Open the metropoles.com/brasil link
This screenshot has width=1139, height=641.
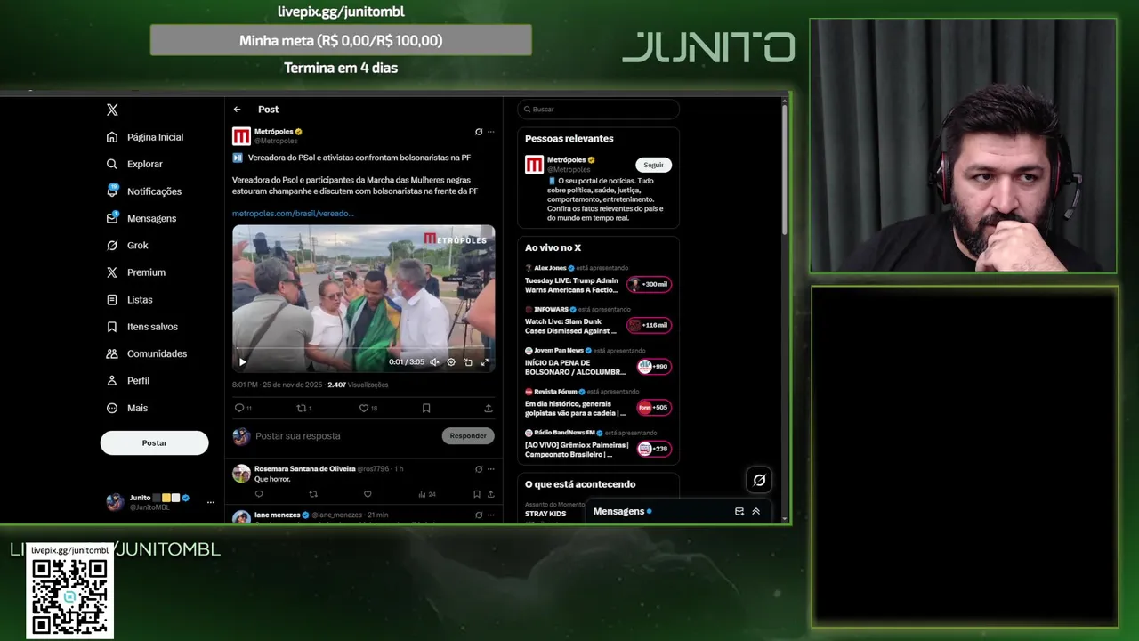(x=293, y=214)
